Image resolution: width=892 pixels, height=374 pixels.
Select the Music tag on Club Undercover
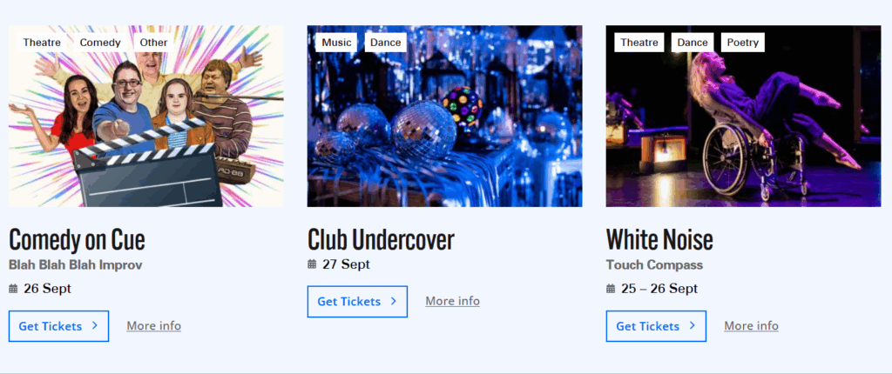336,43
